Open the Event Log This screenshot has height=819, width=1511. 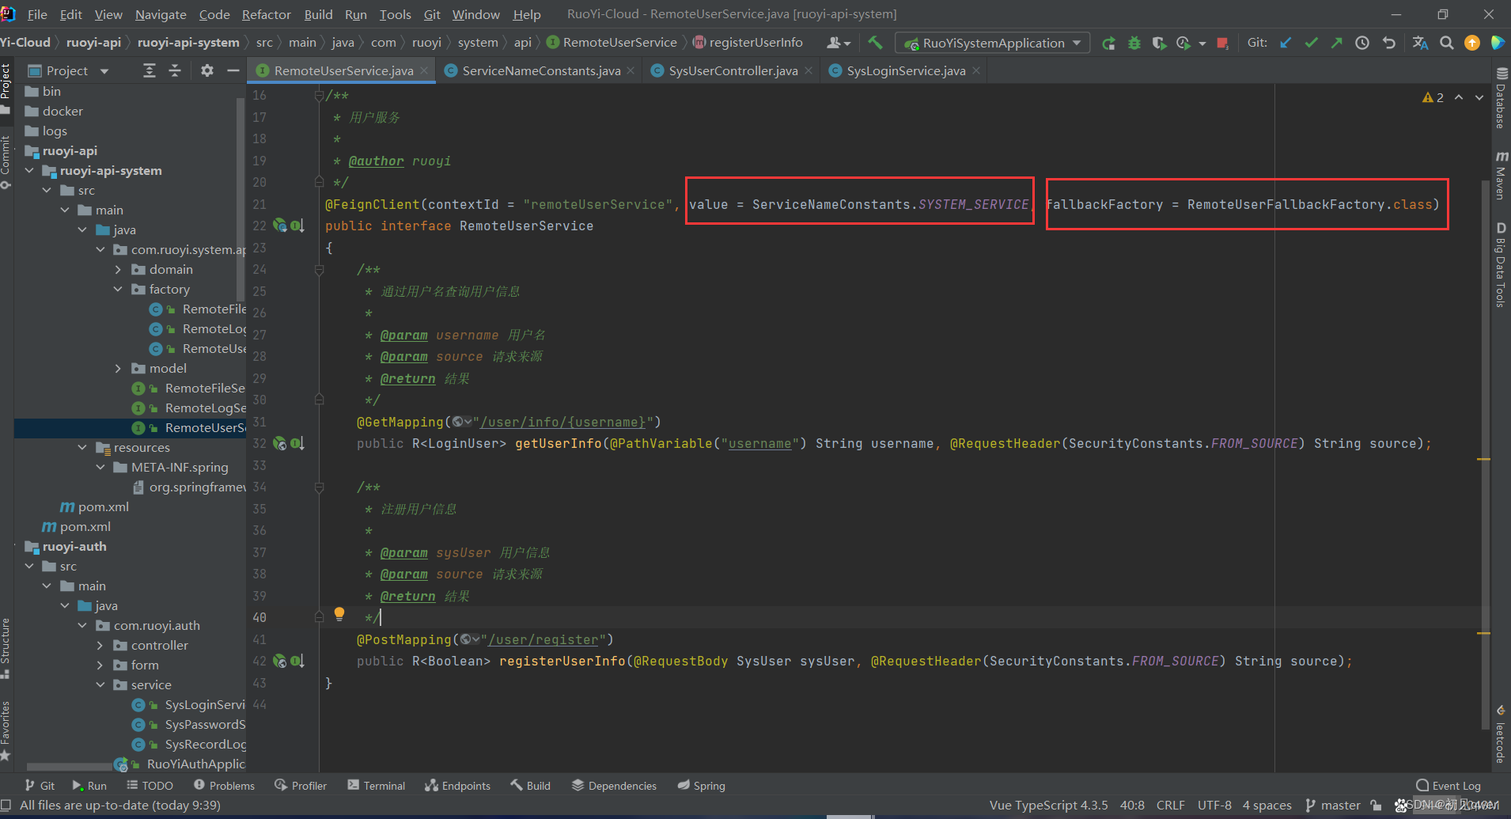1449,785
